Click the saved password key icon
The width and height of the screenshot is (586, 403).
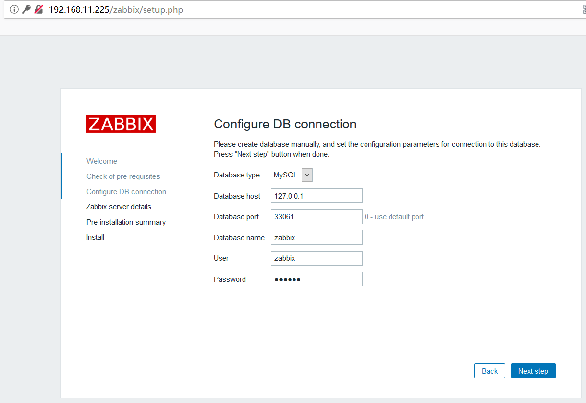pyautogui.click(x=26, y=9)
